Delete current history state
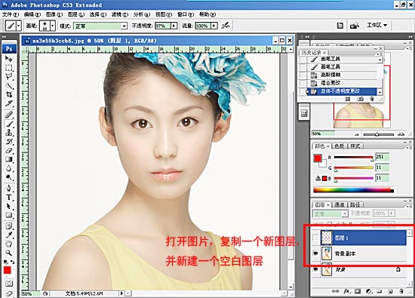Screen dimensions: 415x298 point(371,99)
